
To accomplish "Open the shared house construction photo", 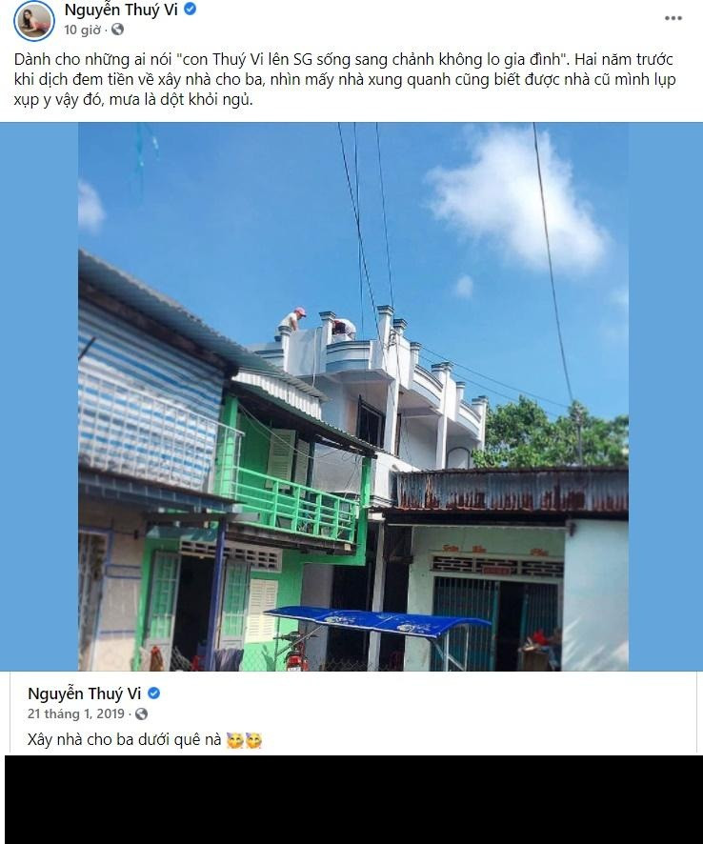I will (x=353, y=396).
